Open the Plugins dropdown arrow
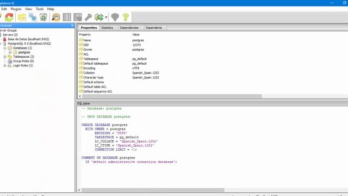Viewport: 348px width, 196px height. tap(106, 17)
